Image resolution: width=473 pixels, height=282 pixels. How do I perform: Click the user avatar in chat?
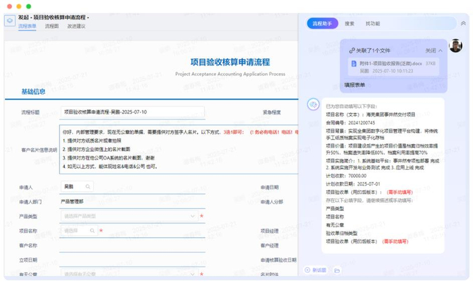pyautogui.click(x=457, y=47)
